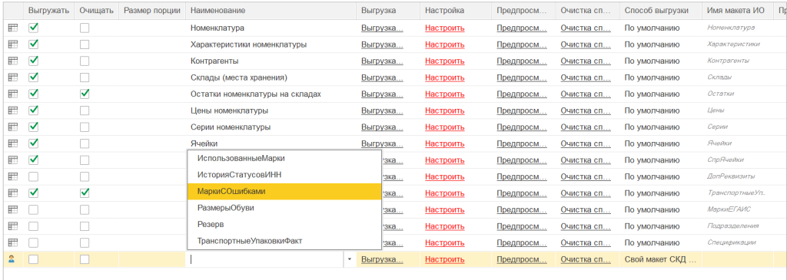
Task: Click По умолчанию cell in Остатки row
Action: coord(660,94)
